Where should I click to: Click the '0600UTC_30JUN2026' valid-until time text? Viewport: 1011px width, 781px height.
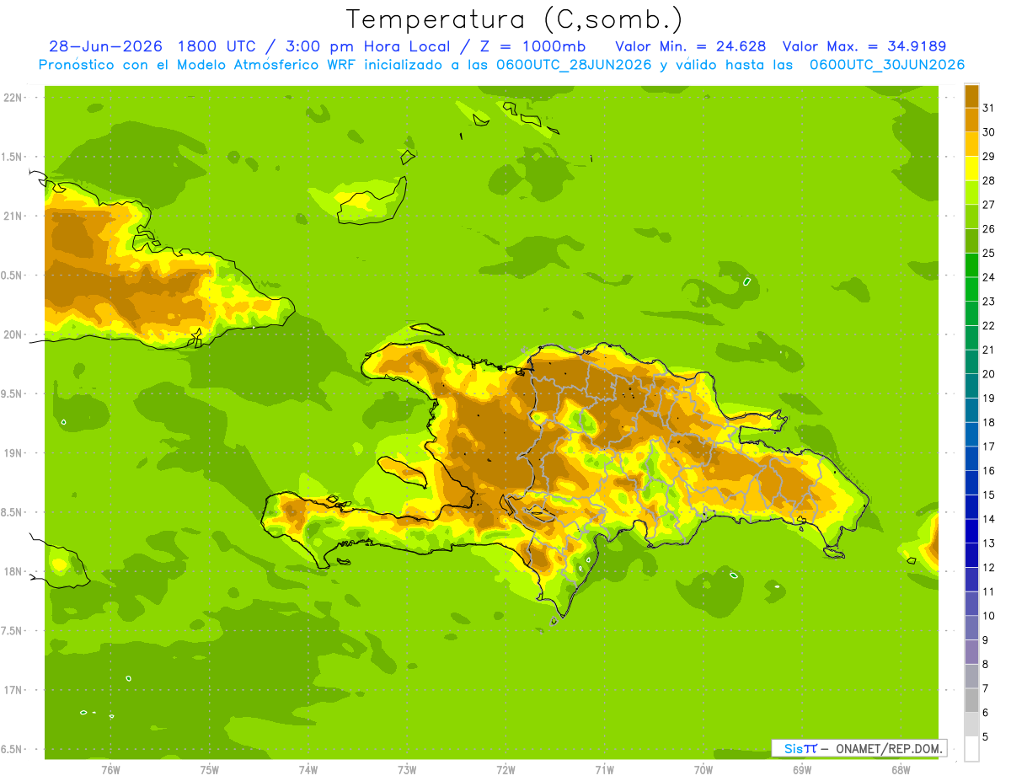coord(887,65)
